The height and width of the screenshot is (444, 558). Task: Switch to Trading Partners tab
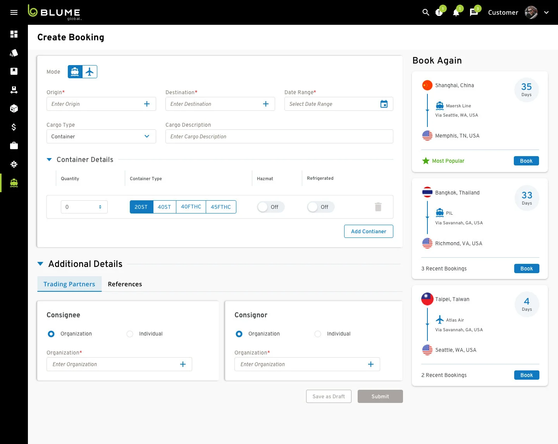(x=69, y=284)
